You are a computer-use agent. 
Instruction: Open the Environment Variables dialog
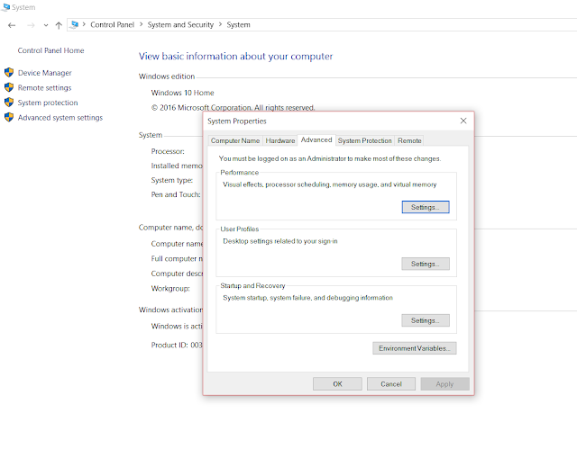(415, 348)
